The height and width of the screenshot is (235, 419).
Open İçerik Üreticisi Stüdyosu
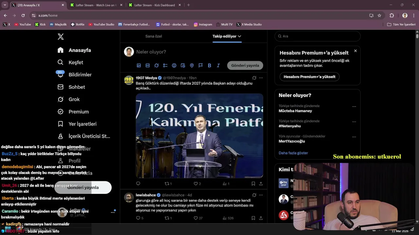(x=84, y=136)
